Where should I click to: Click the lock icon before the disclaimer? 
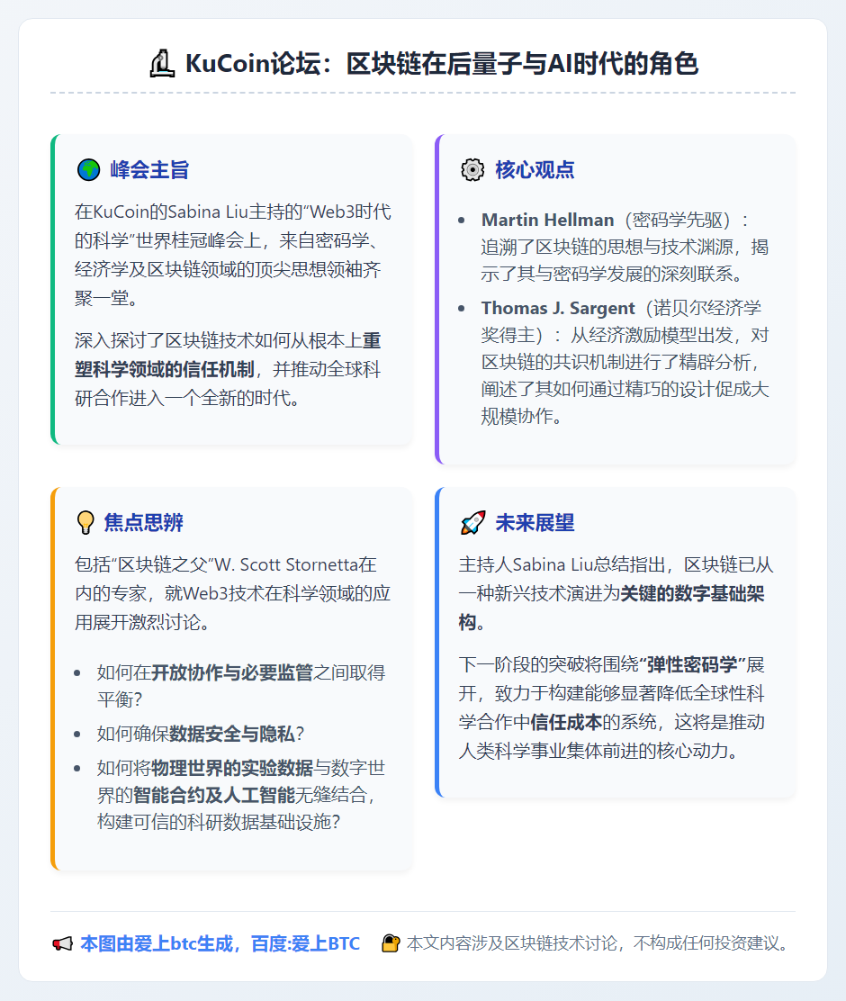click(390, 943)
